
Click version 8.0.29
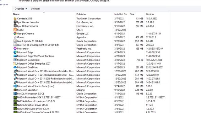149,94
